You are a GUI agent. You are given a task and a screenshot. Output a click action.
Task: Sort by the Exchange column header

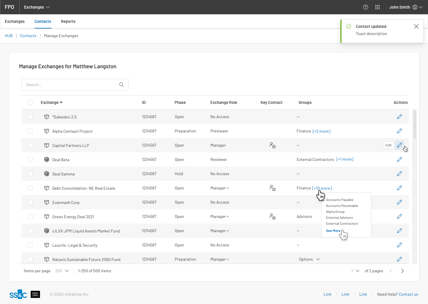(51, 102)
